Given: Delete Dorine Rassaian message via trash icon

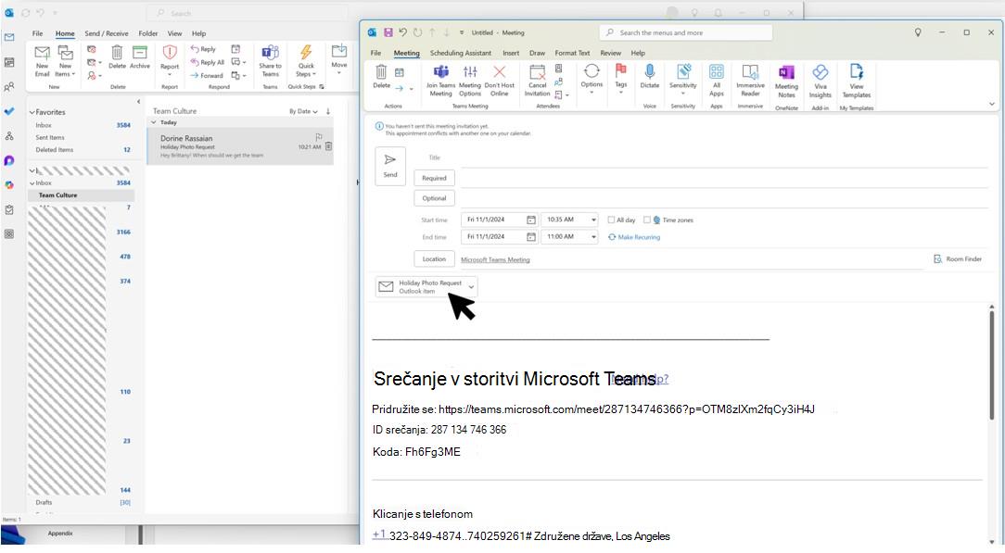Looking at the screenshot, I should coord(329,146).
